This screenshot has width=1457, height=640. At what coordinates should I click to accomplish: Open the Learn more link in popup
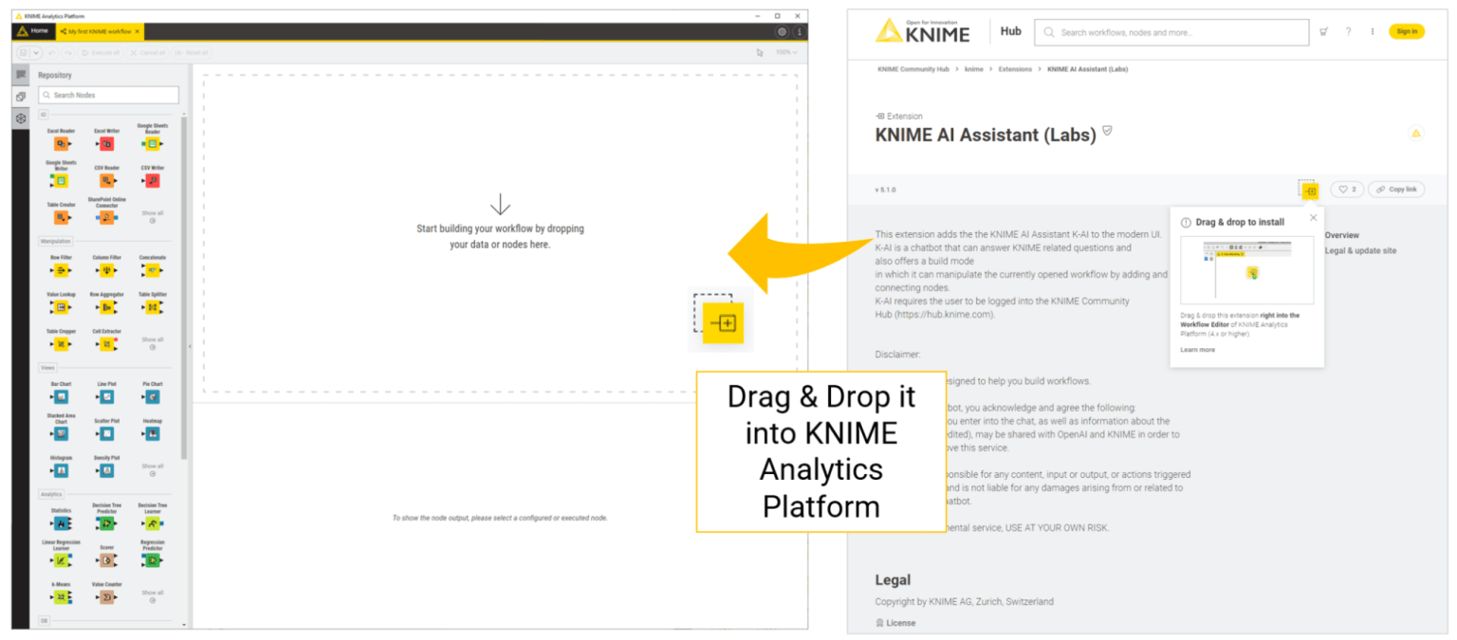1197,350
